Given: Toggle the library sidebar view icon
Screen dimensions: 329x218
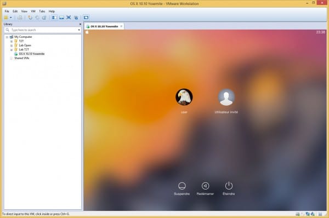Looking at the screenshot, I should (x=54, y=18).
